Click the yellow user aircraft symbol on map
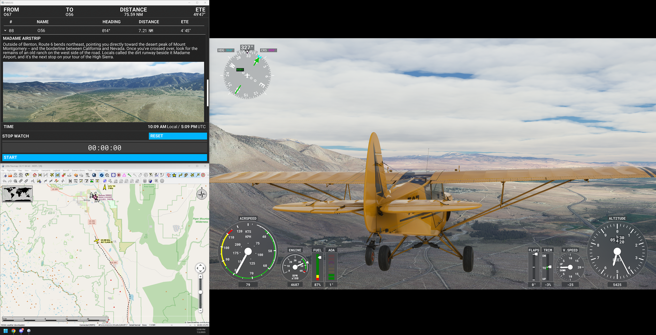656x335 pixels. pyautogui.click(x=97, y=241)
